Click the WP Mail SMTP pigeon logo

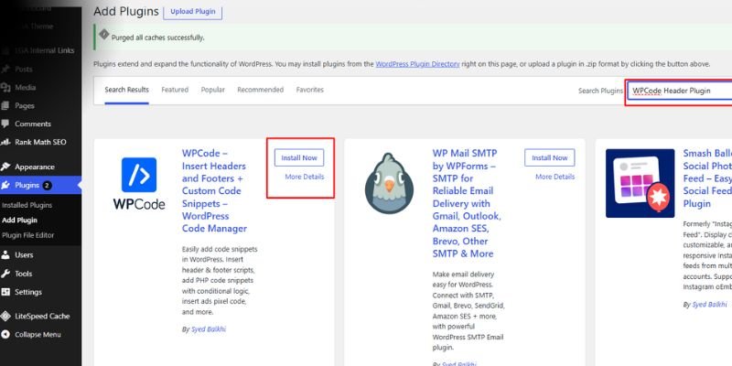coord(389,183)
